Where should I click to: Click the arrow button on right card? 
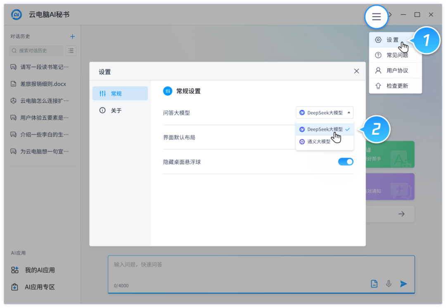[x=401, y=214]
